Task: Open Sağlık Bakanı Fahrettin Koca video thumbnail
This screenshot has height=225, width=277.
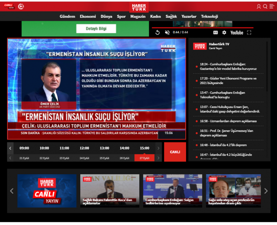Action: click(109, 191)
